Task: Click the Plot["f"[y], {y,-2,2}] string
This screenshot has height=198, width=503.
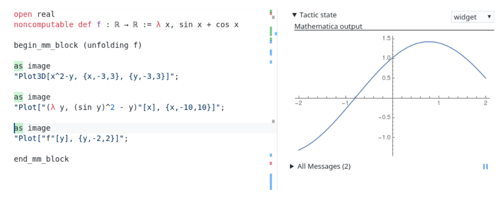Action: (x=71, y=139)
